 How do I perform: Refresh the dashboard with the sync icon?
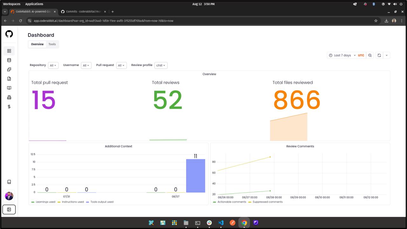click(379, 55)
